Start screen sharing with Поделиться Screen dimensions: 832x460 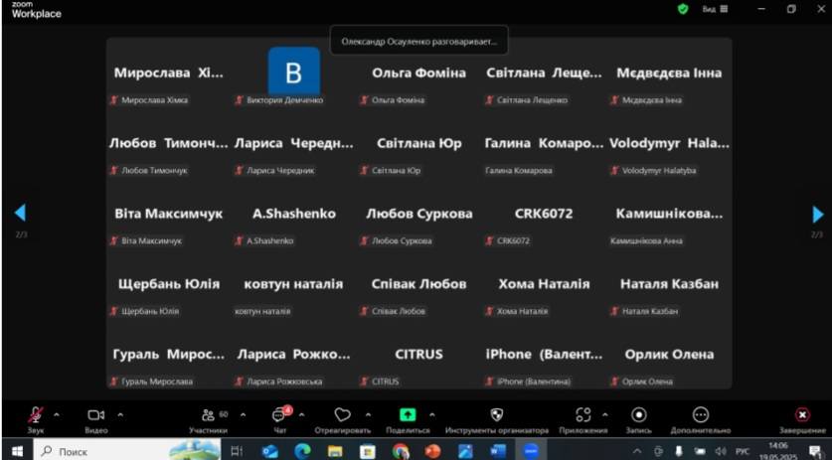tap(408, 415)
